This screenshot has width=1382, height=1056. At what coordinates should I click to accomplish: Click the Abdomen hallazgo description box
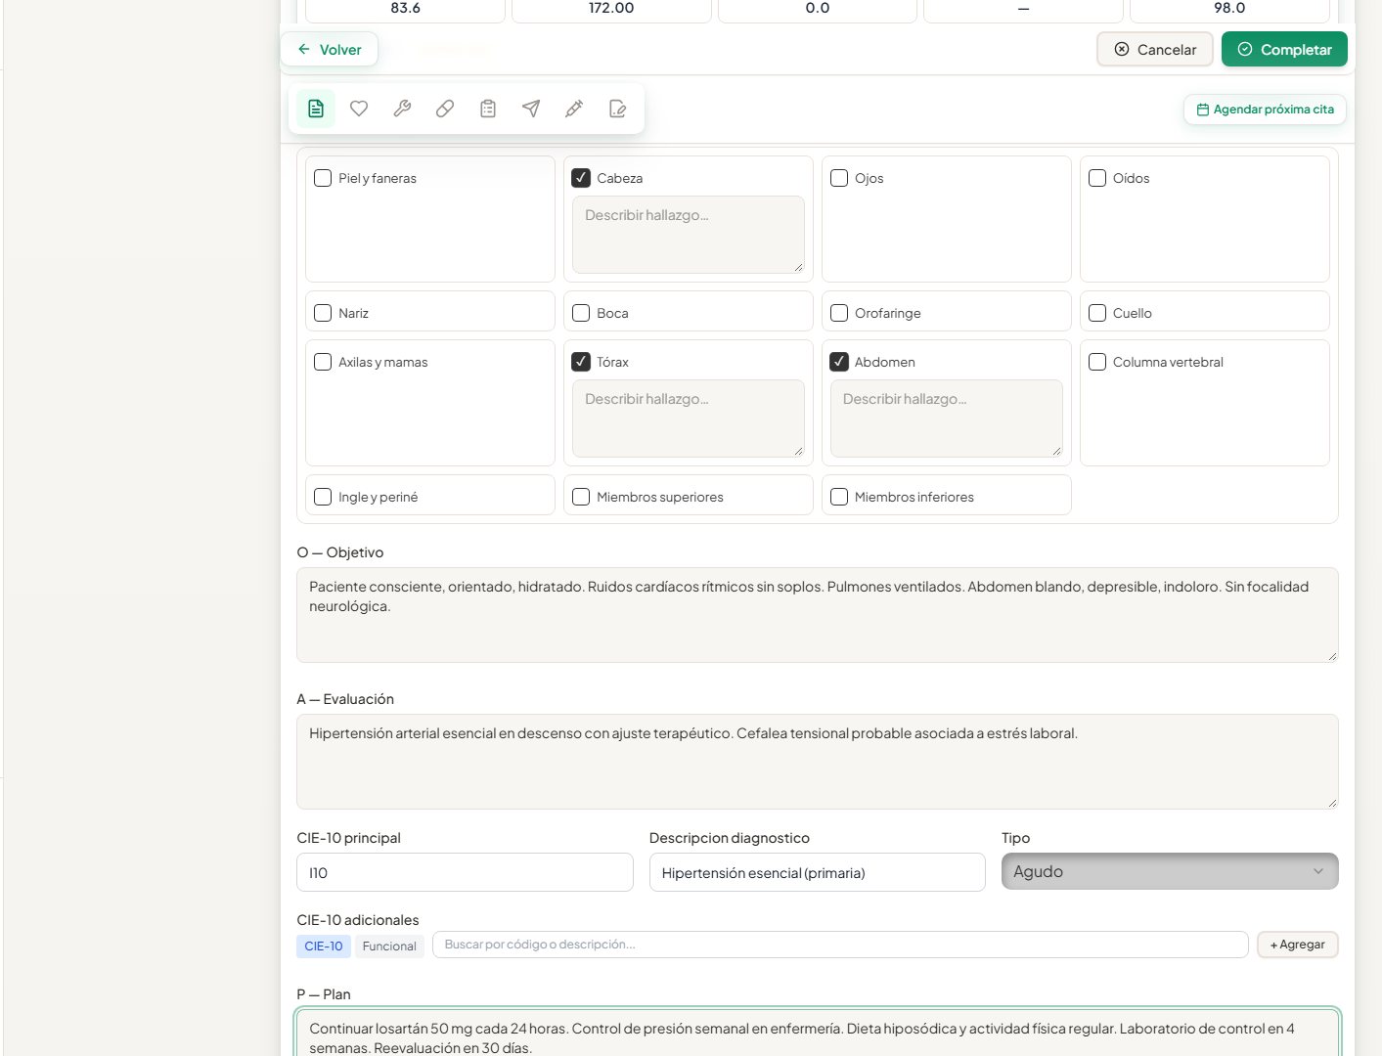pos(947,418)
